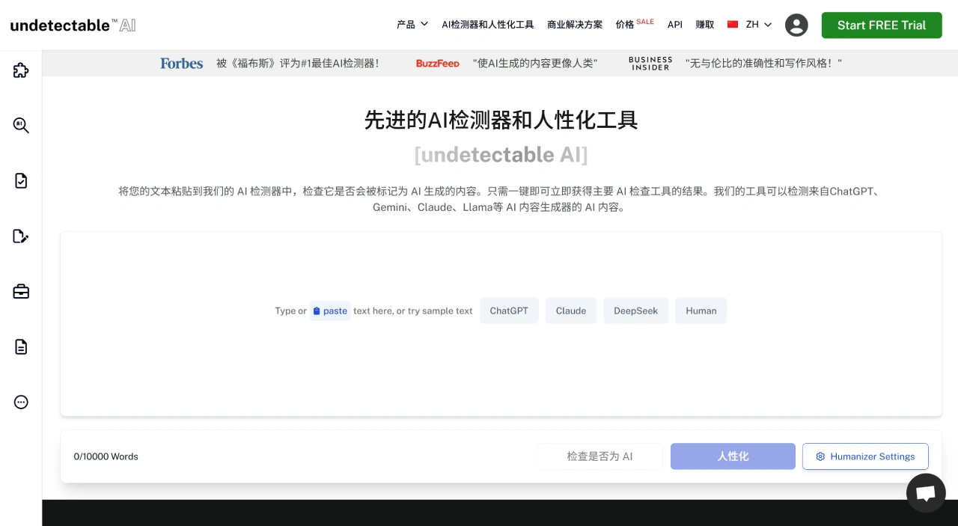Viewport: 958px width, 526px height.
Task: Expand the 产品 dropdown menu
Action: pyautogui.click(x=412, y=24)
